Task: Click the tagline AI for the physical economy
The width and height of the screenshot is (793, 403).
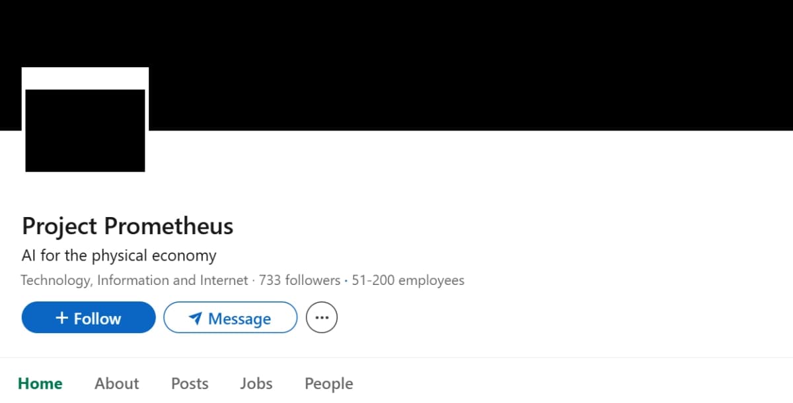Action: coord(119,255)
